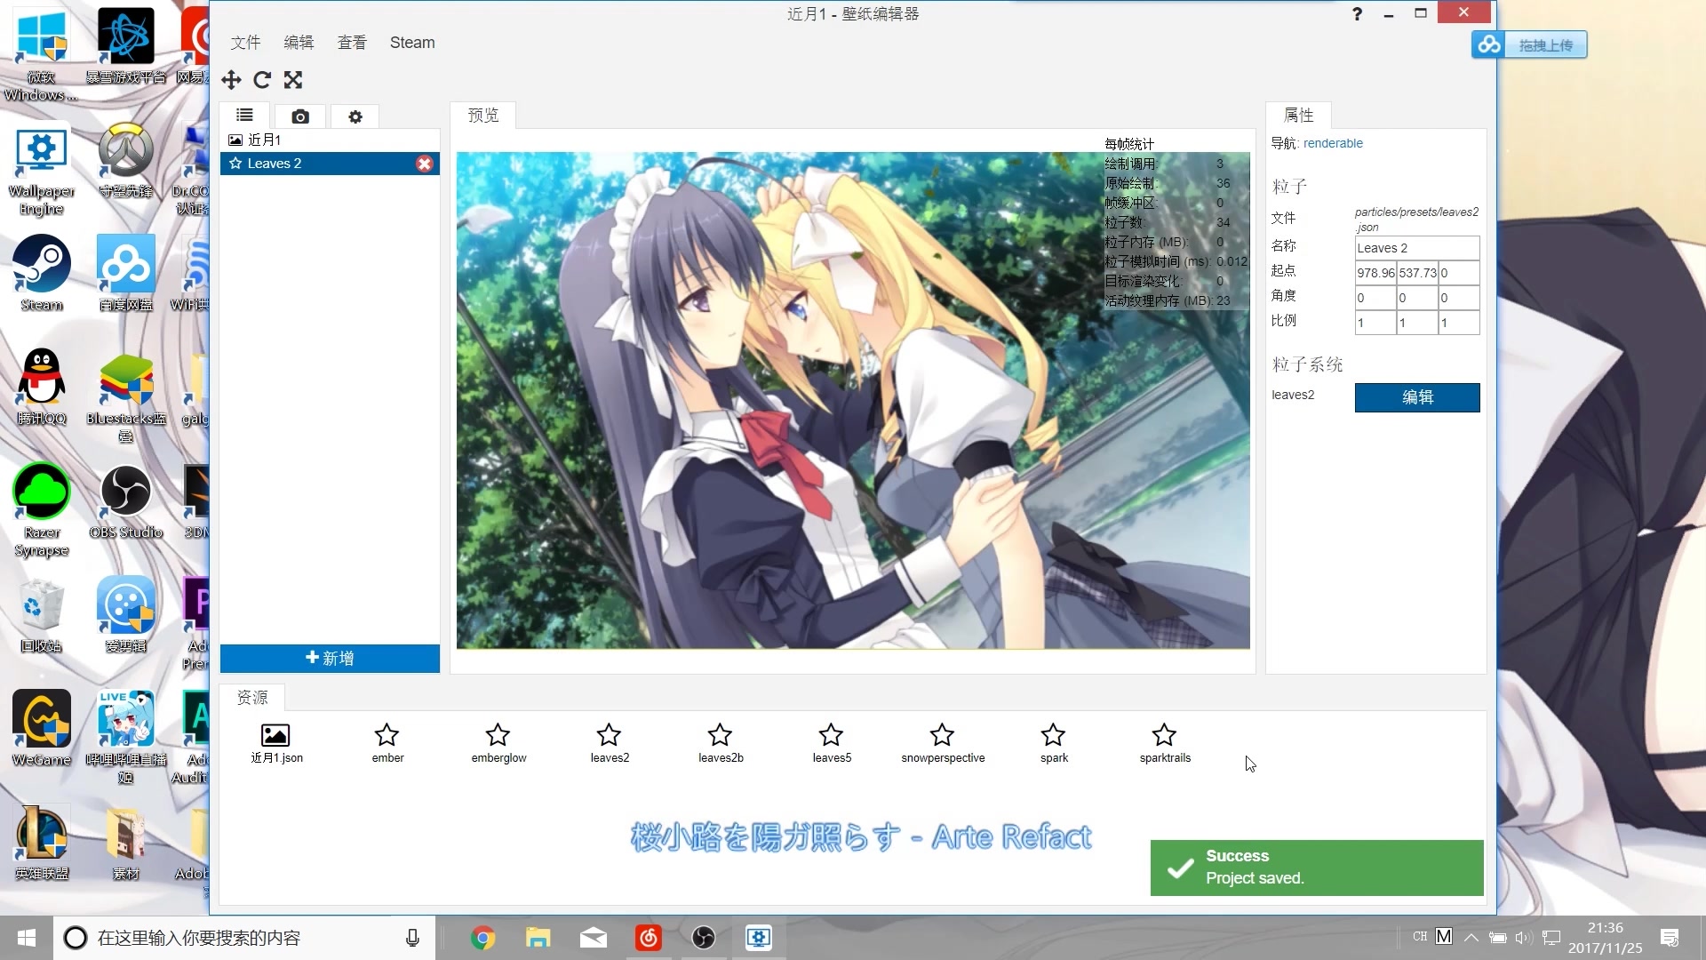
Task: Click the first 比例 scale field
Action: 1375,323
